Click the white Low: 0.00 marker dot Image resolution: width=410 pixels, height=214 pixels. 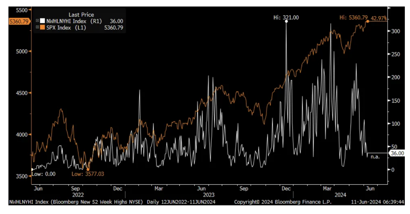[32, 169]
